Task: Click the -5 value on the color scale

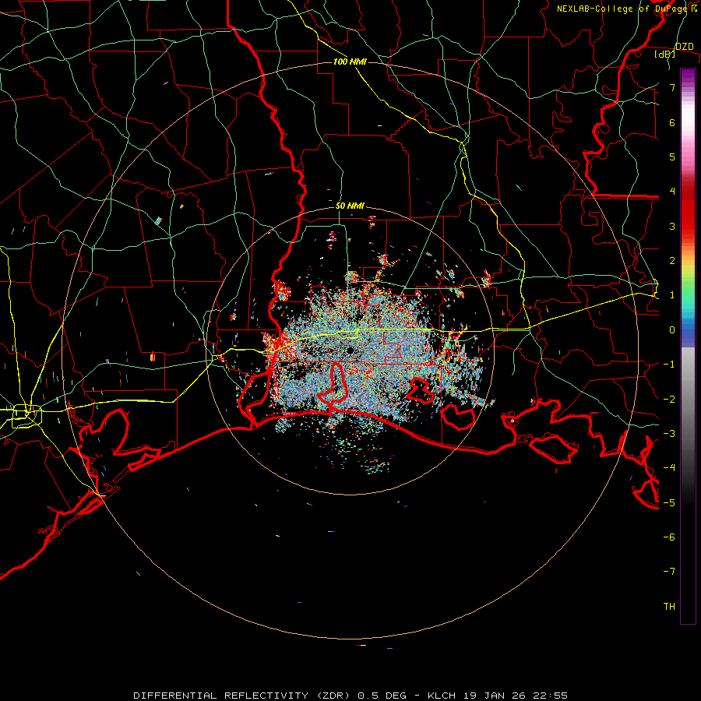Action: [x=669, y=503]
